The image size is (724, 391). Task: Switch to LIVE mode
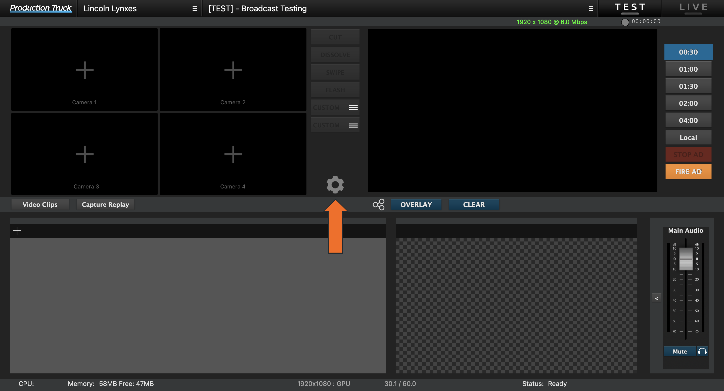coord(693,8)
